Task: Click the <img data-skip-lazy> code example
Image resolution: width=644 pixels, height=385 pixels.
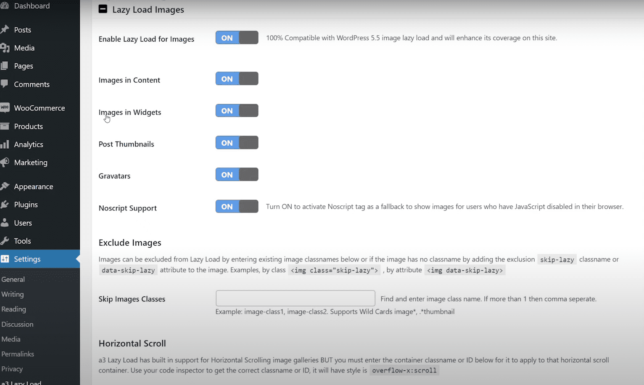Action: (465, 270)
